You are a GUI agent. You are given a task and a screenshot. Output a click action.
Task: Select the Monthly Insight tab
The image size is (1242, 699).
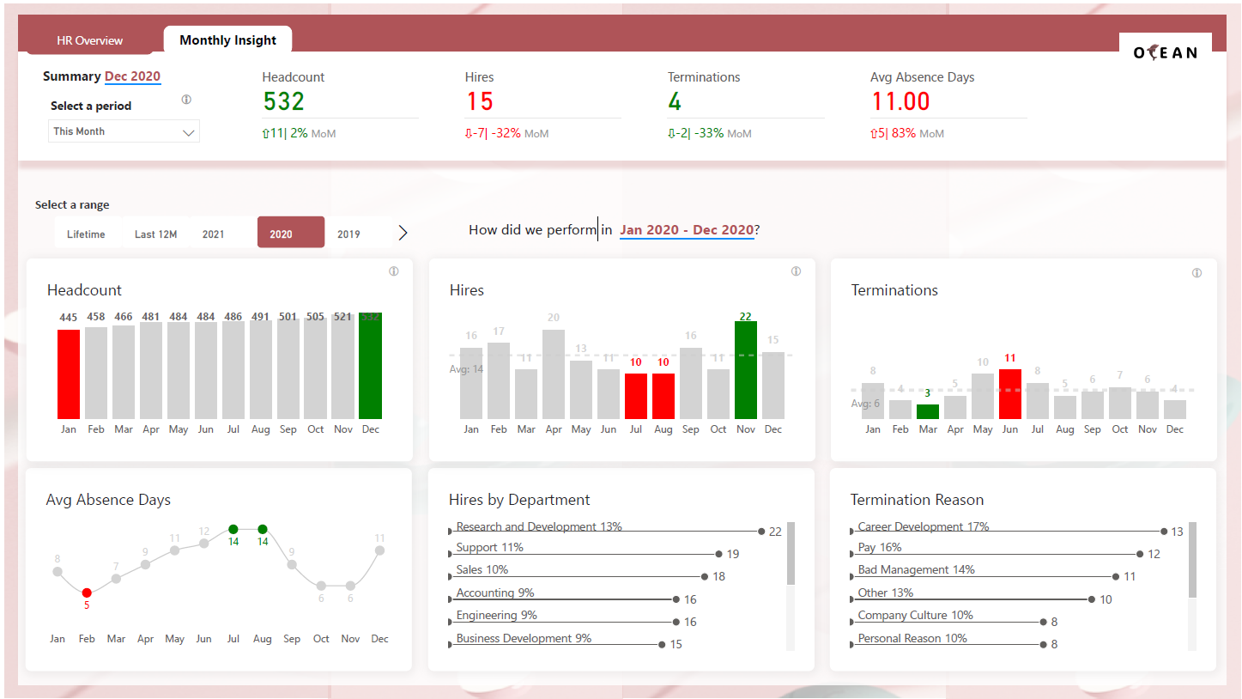[x=227, y=40]
